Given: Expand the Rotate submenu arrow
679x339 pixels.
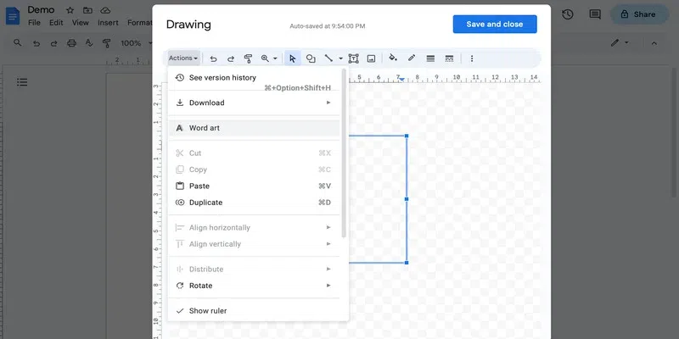Looking at the screenshot, I should [x=328, y=286].
